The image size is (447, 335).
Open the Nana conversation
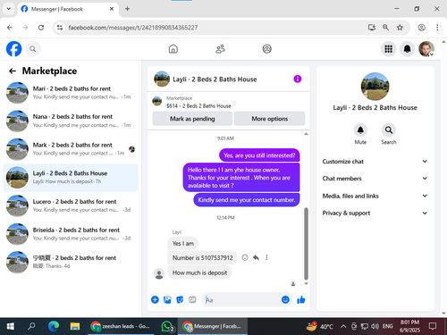(71, 121)
